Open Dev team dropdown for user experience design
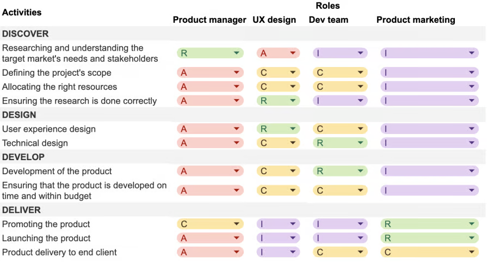 [x=340, y=129]
